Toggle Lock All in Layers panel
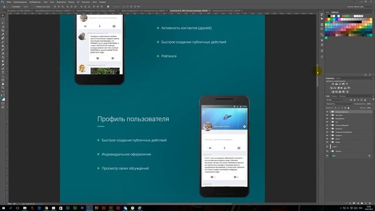The height and width of the screenshot is (211, 375). click(349, 108)
